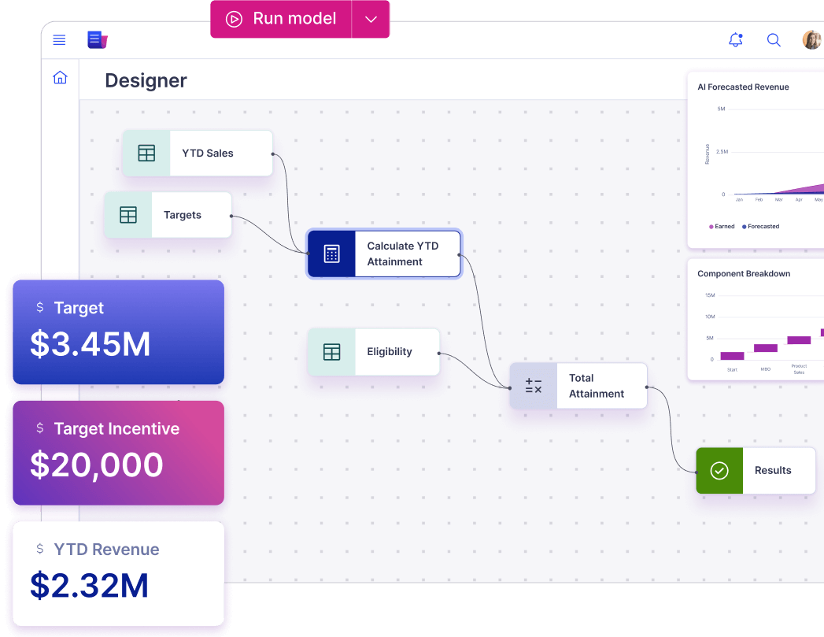
Task: Click the dollar icon on Target card
Action: 40,307
